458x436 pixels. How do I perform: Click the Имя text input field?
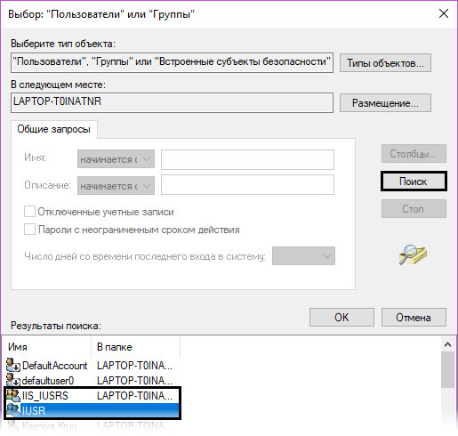[x=247, y=159]
